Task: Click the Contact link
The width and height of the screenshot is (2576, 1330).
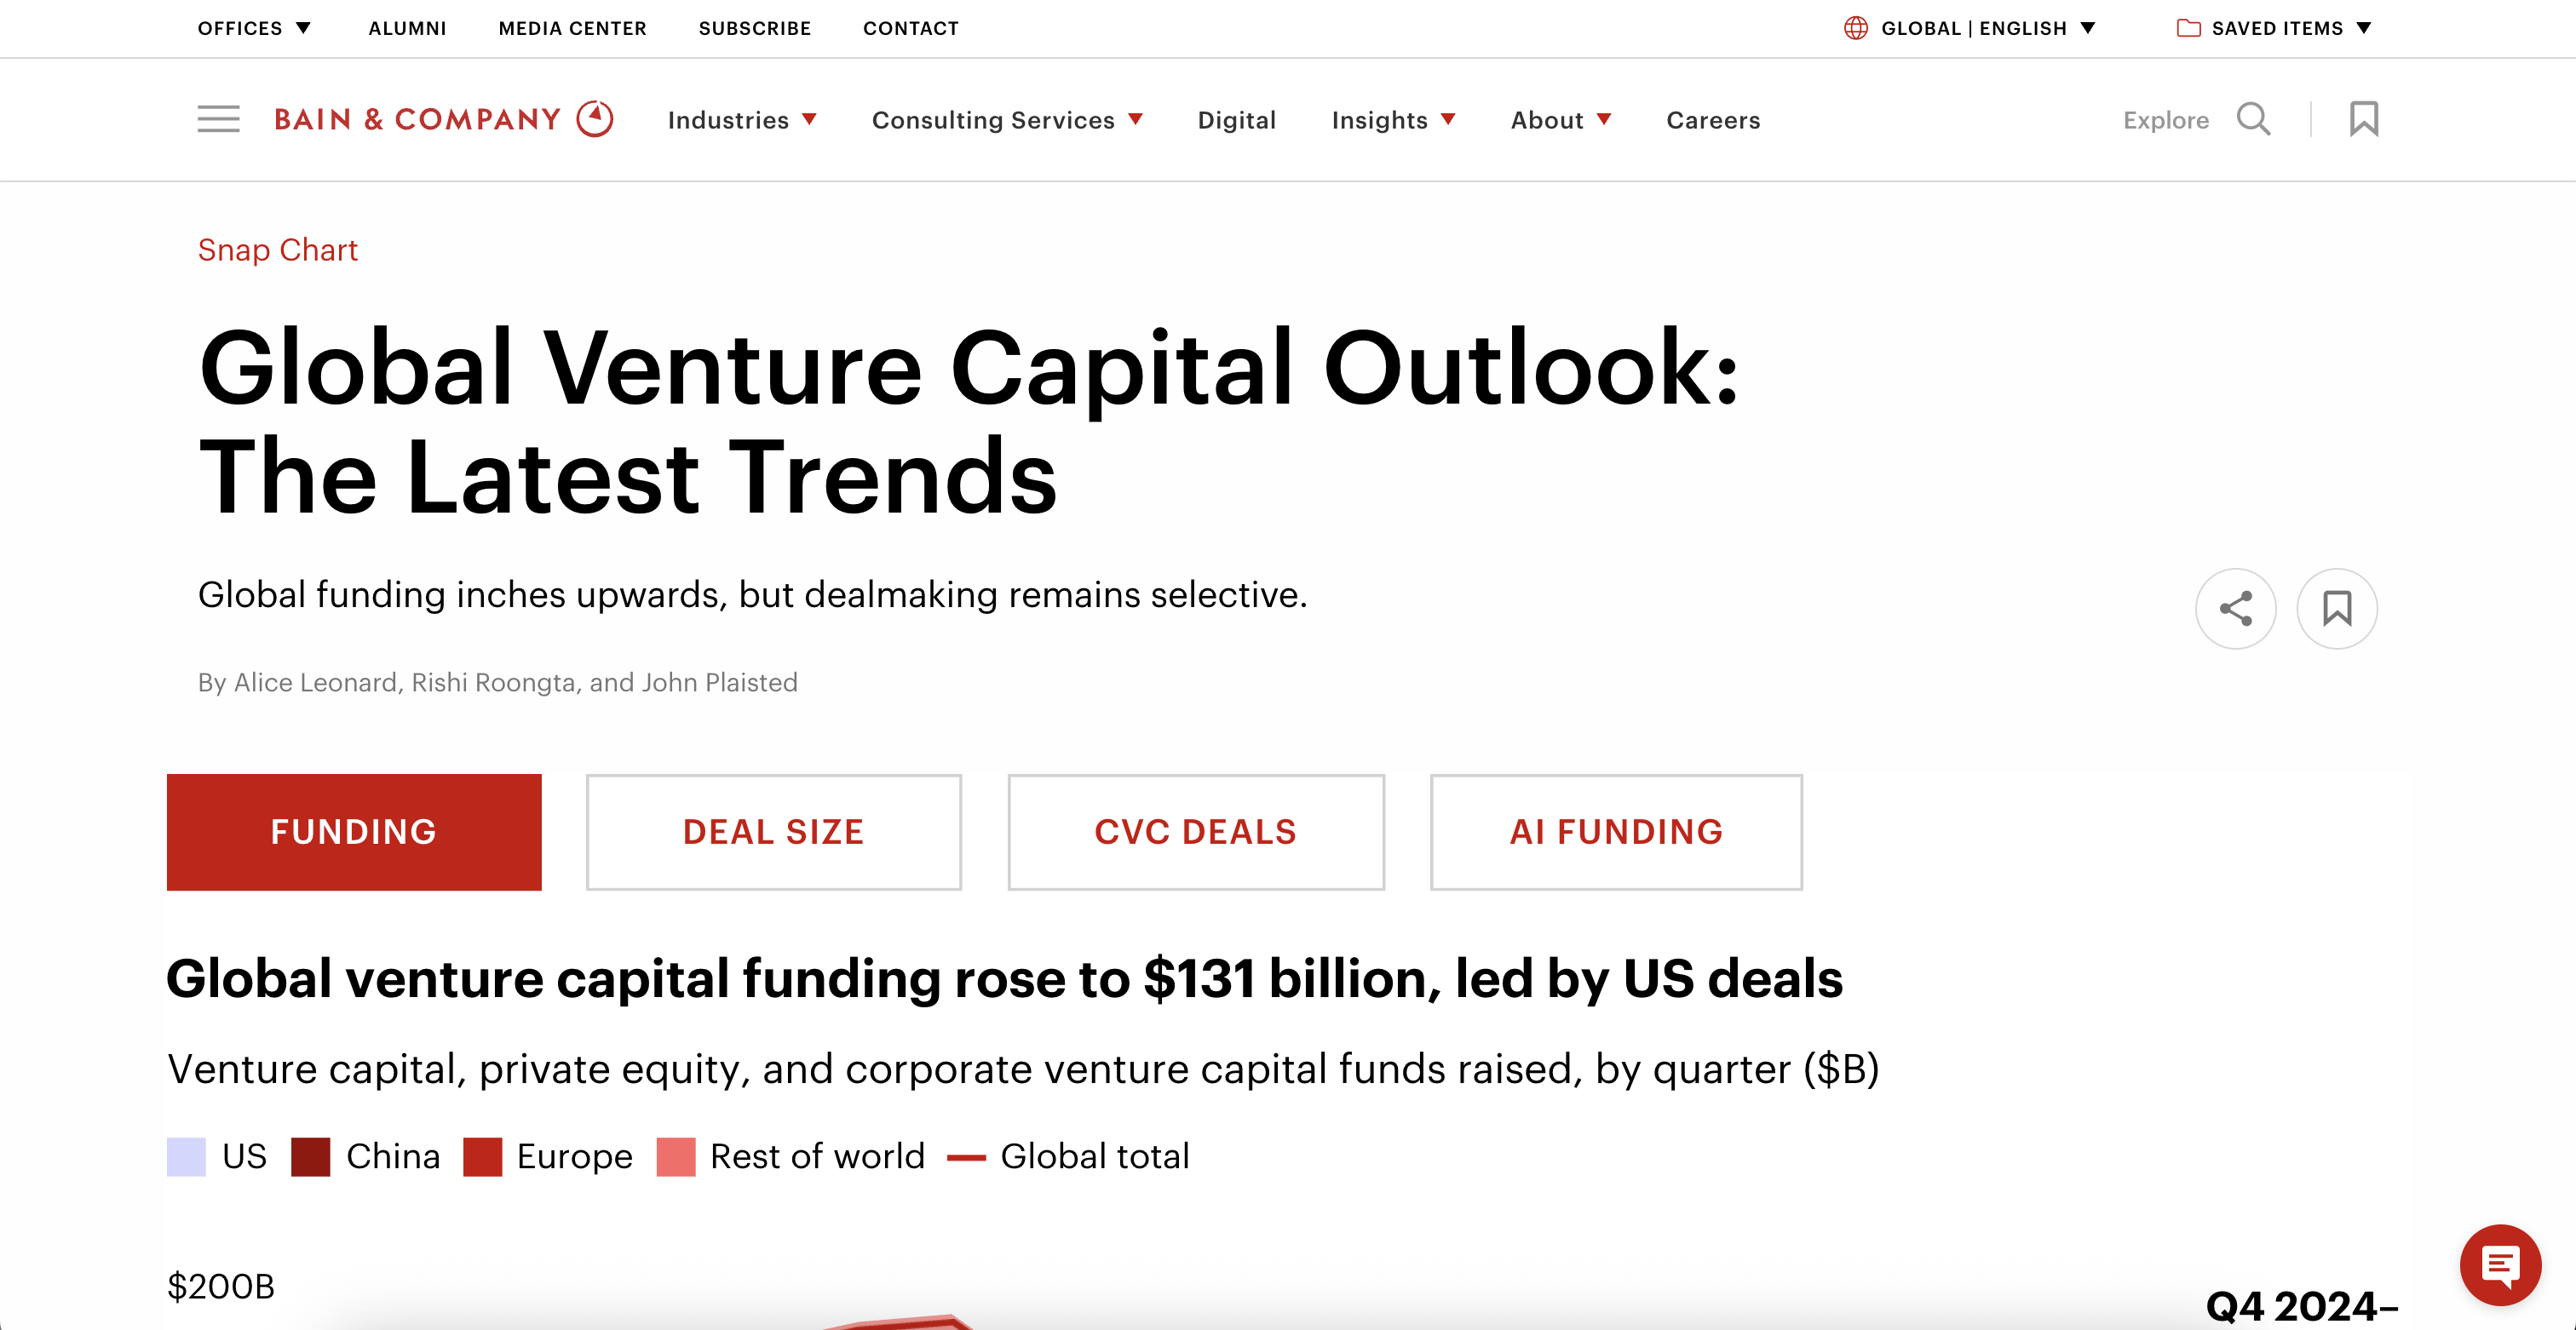Action: 910,28
